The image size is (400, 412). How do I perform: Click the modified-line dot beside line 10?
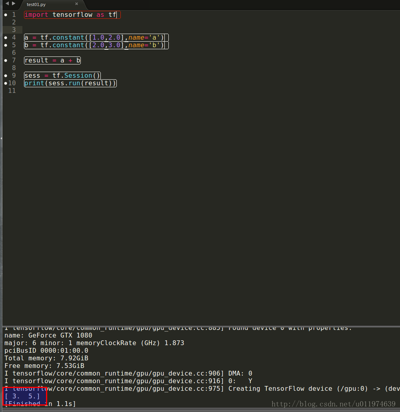6,83
